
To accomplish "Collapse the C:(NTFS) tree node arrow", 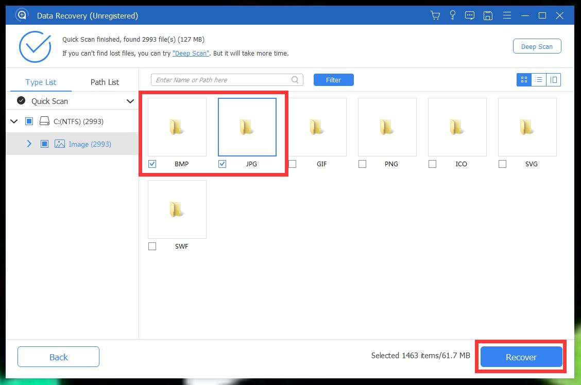I will 14,121.
